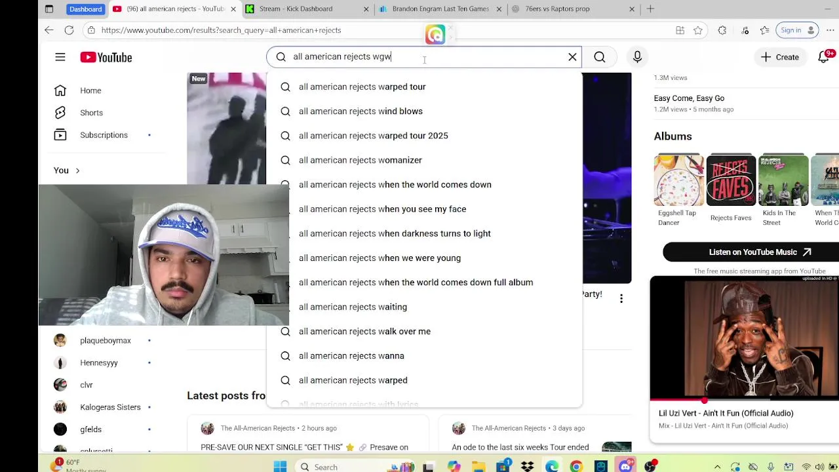This screenshot has height=472, width=839.
Task: Open browser settings and more menu
Action: pyautogui.click(x=829, y=30)
